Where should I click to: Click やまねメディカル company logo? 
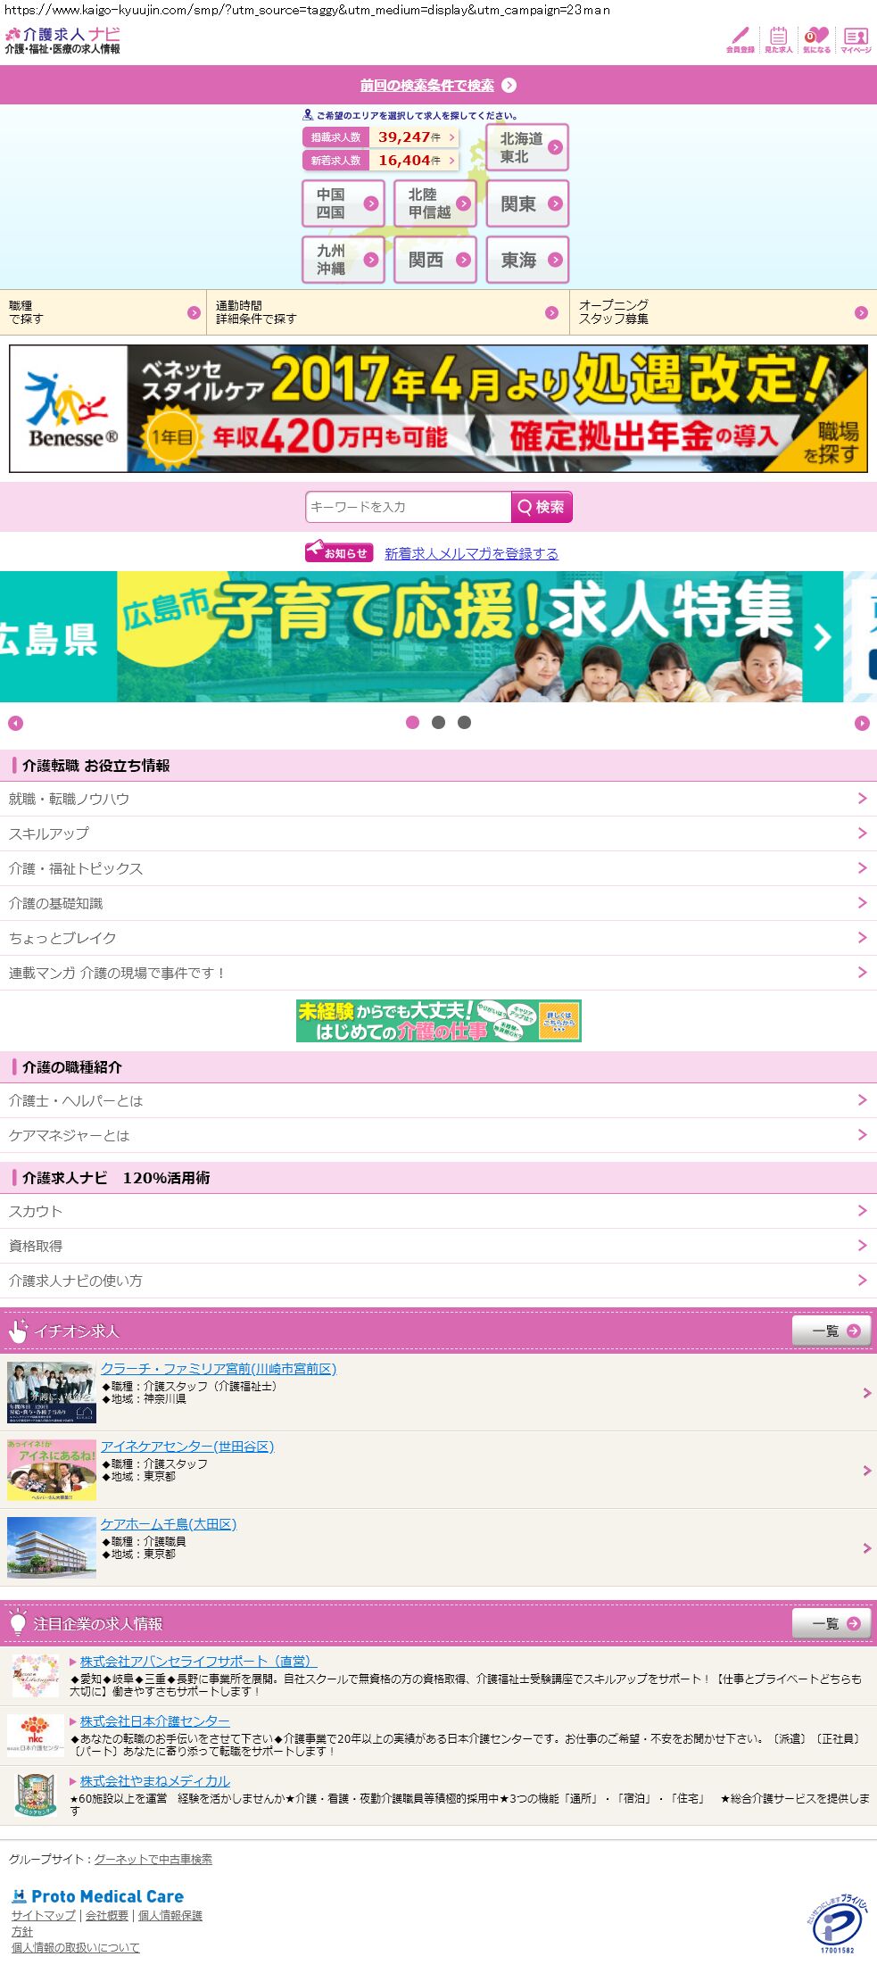tap(36, 1795)
